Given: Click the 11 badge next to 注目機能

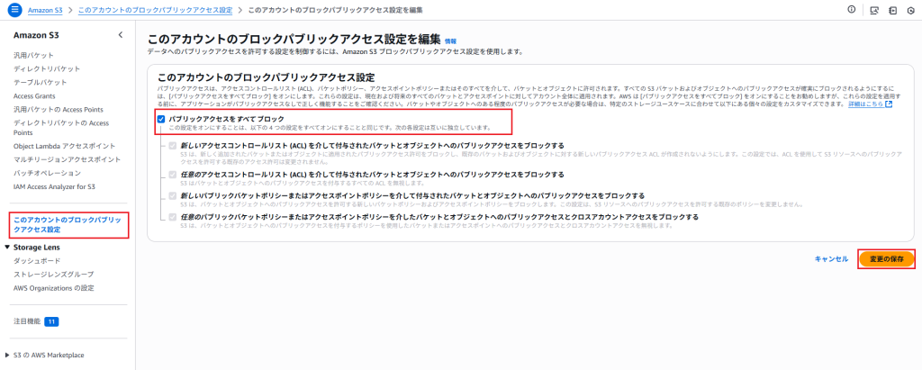Looking at the screenshot, I should point(51,321).
